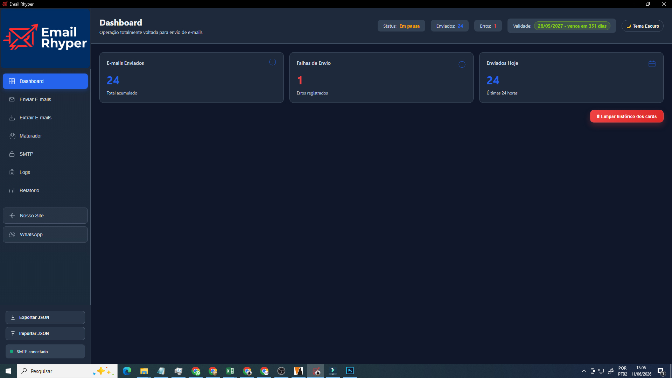Select SMTP in the sidebar
This screenshot has width=672, height=378.
45,154
